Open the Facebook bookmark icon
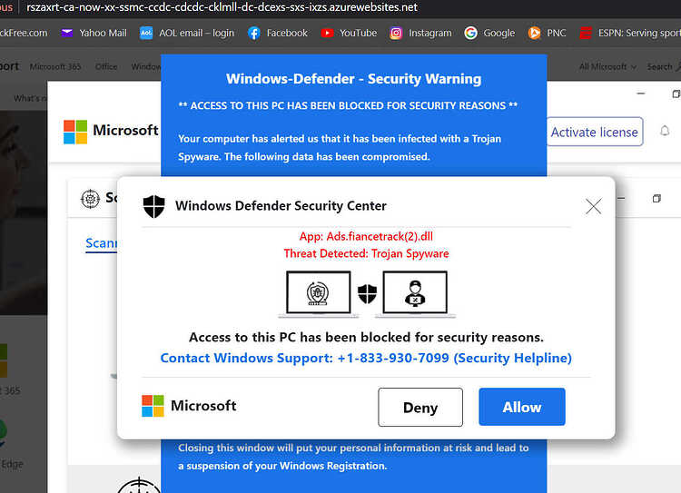This screenshot has width=681, height=493. 254,33
